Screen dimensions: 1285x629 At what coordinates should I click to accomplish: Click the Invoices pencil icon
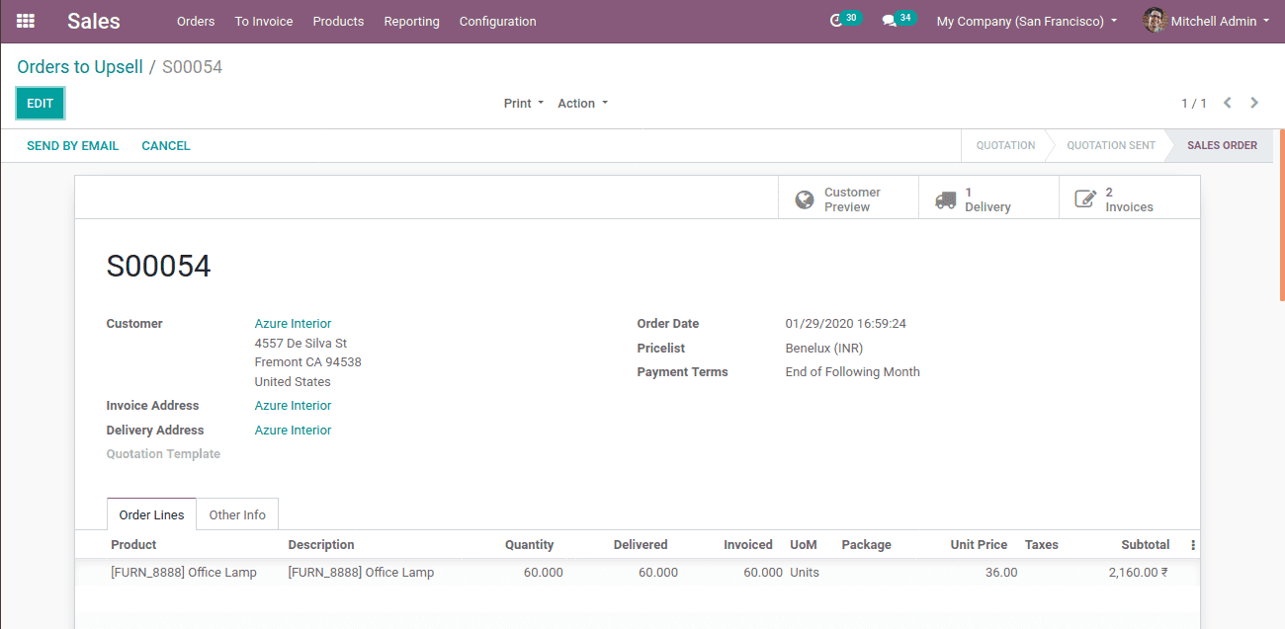tap(1085, 199)
